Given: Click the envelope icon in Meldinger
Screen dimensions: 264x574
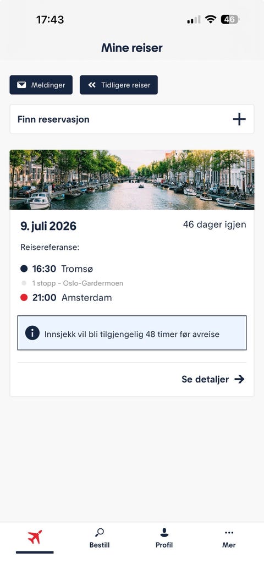Looking at the screenshot, I should pyautogui.click(x=21, y=85).
